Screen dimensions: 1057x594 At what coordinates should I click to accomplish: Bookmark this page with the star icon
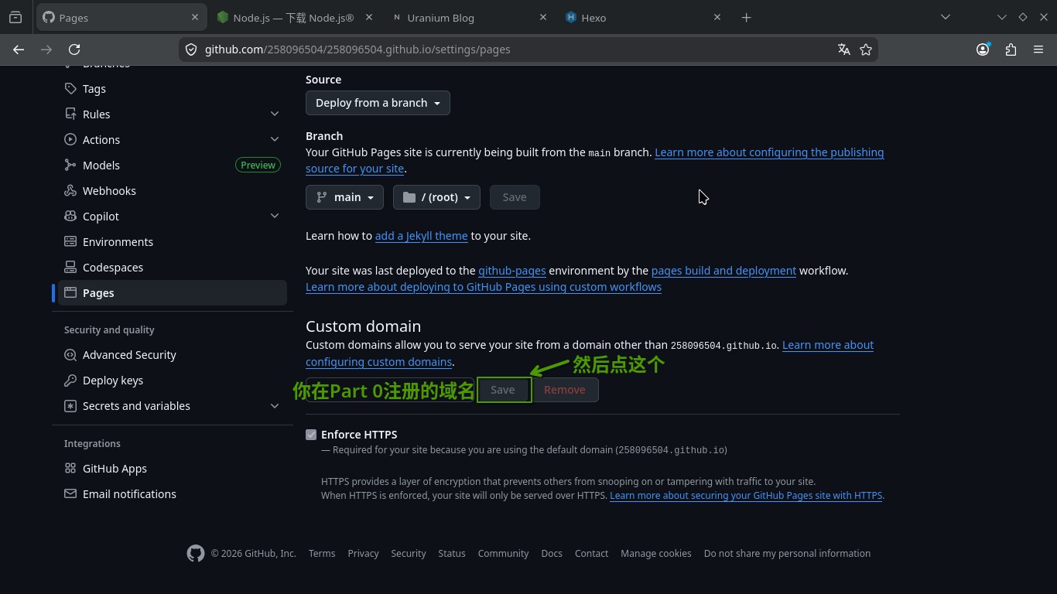pos(866,49)
